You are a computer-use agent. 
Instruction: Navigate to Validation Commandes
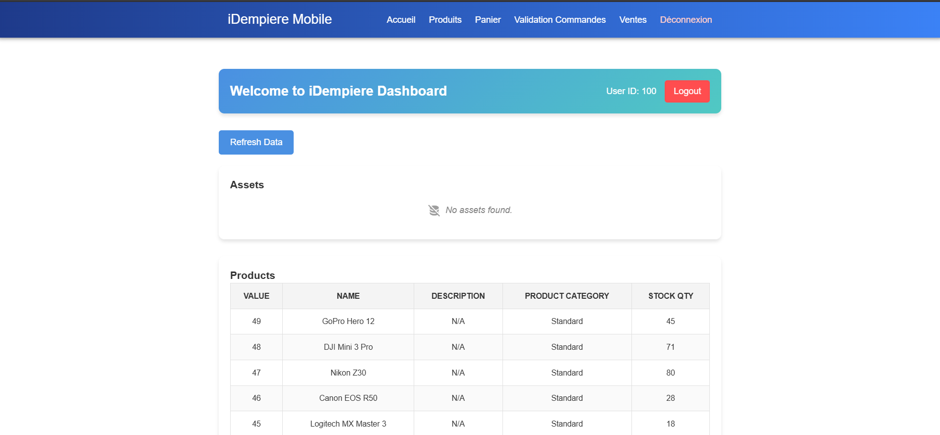[560, 20]
